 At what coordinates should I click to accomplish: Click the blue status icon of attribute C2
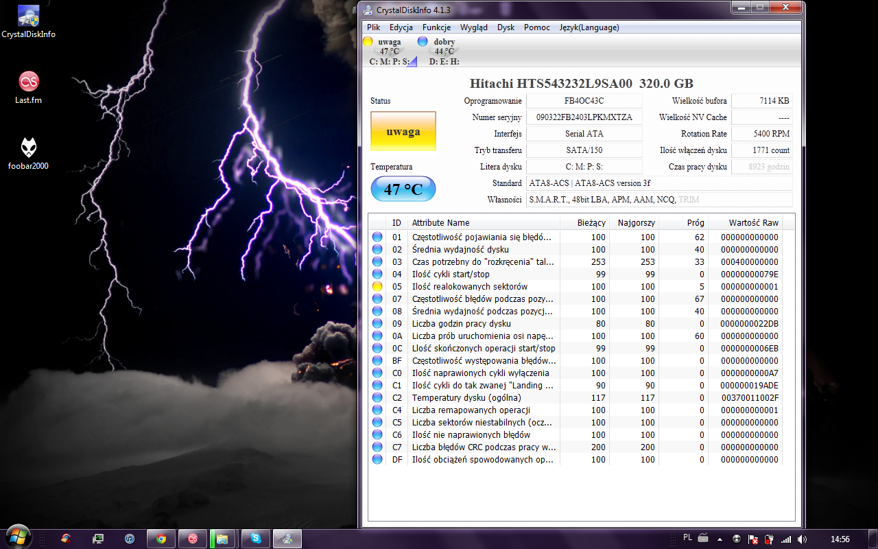(377, 397)
